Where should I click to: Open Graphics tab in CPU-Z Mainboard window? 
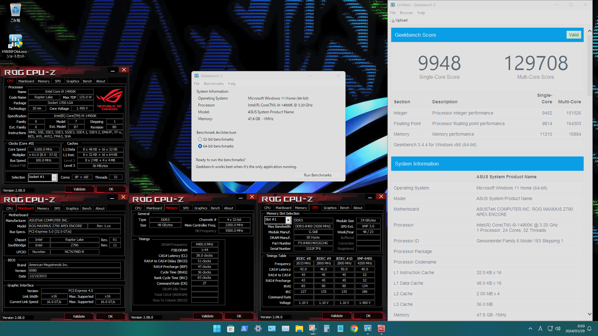[72, 208]
